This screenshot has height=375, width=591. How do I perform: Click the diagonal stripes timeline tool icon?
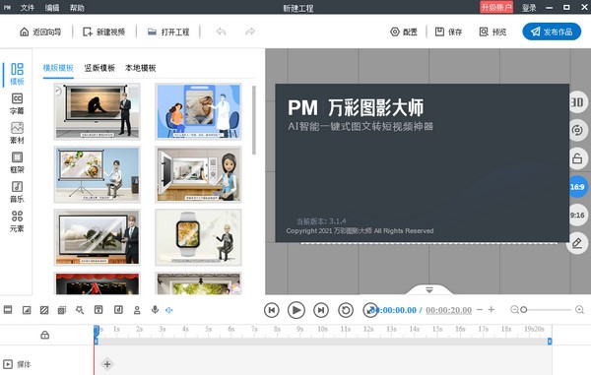pos(44,310)
